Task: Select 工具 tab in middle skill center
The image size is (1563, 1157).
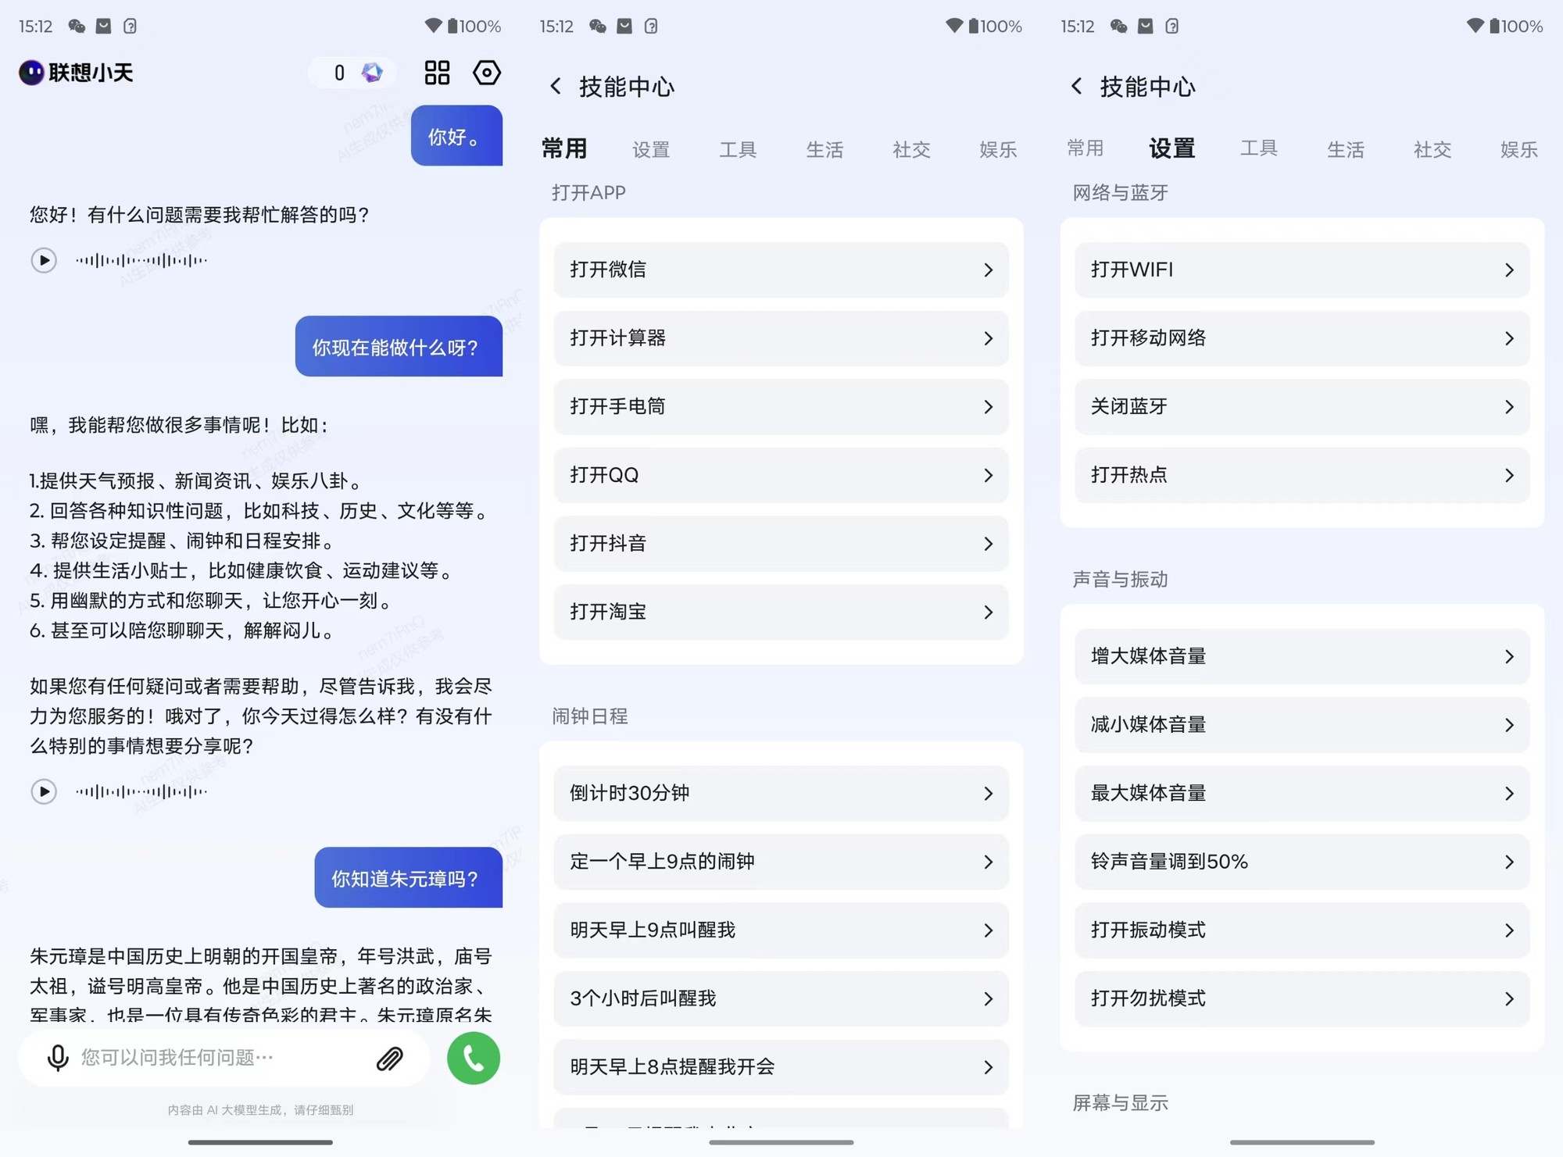Action: 738,149
